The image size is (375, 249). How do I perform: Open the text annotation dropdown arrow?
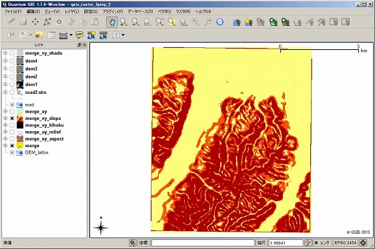[123, 35]
